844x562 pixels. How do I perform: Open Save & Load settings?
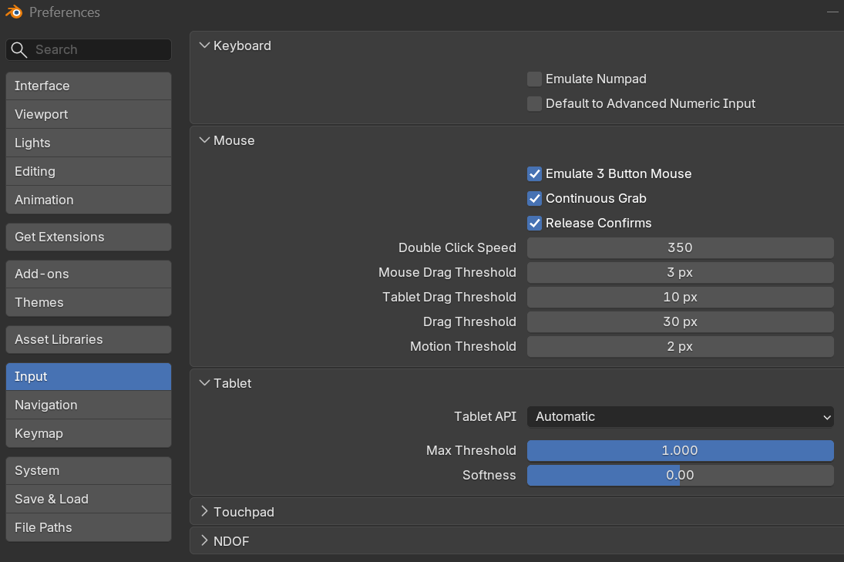[89, 499]
